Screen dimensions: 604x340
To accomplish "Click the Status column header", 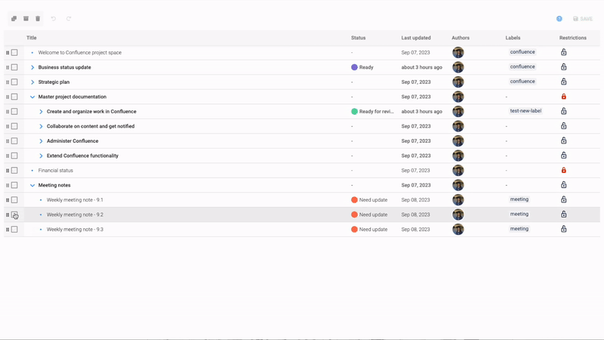I will (x=358, y=38).
